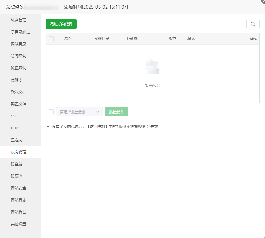Select 默认文档 from the sidebar
Image resolution: width=265 pixels, height=238 pixels.
click(18, 92)
